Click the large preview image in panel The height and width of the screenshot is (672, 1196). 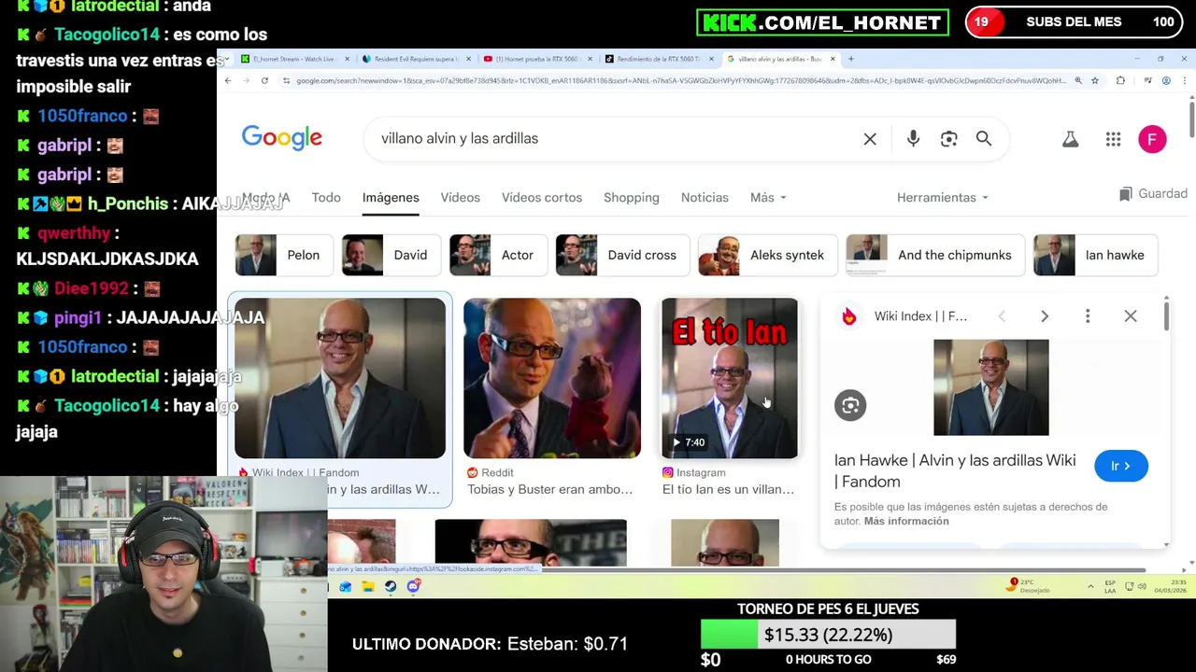point(990,387)
